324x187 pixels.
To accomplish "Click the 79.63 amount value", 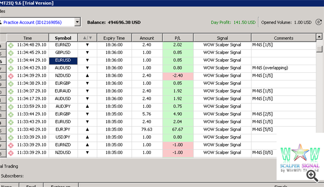I will pos(147,129).
